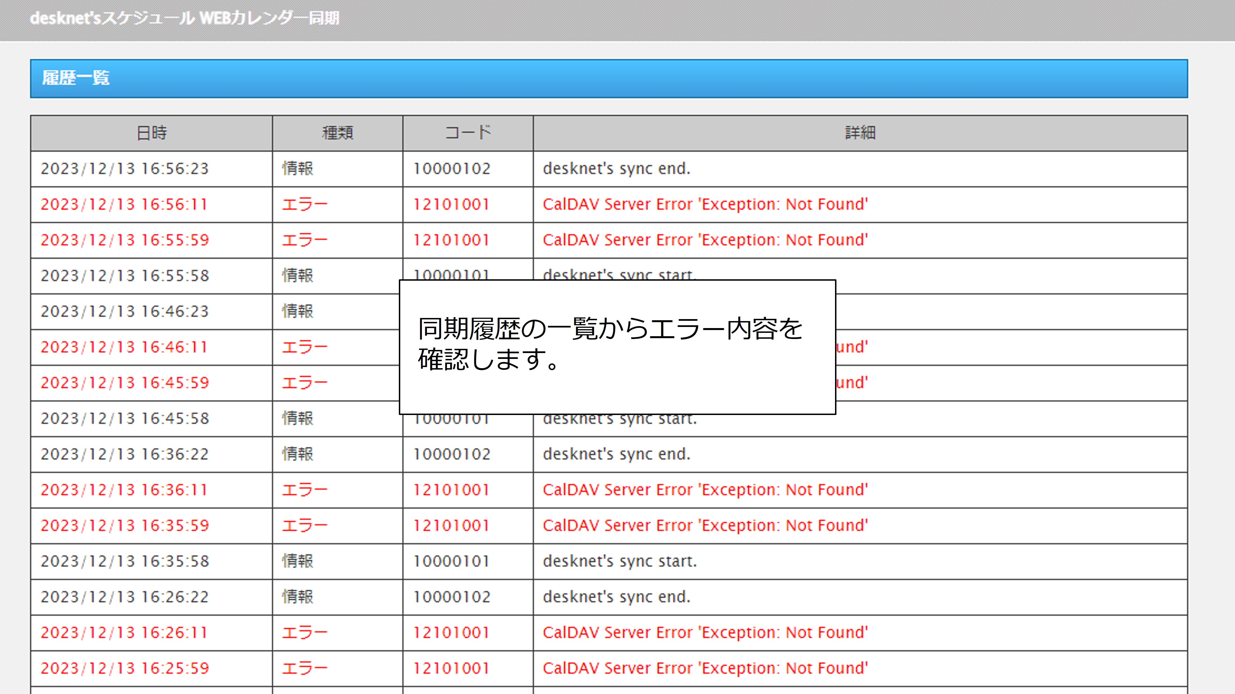Click CalDAV Server Error at 16:25:59
Image resolution: width=1235 pixels, height=694 pixels.
tap(705, 668)
